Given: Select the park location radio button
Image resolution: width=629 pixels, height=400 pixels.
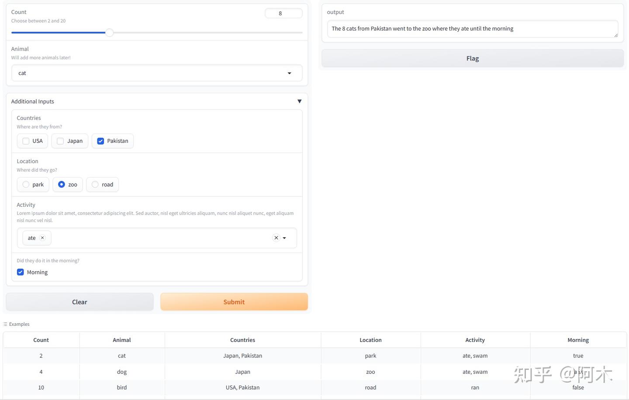Looking at the screenshot, I should point(26,185).
